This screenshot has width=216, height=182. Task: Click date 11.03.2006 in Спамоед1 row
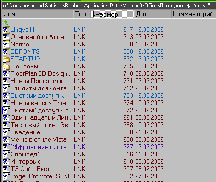150,154
